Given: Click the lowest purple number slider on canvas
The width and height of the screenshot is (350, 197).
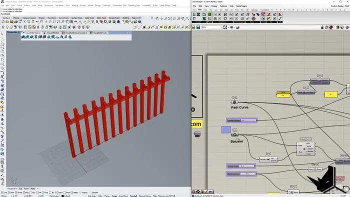Looking at the screenshot, I should pos(241,173).
